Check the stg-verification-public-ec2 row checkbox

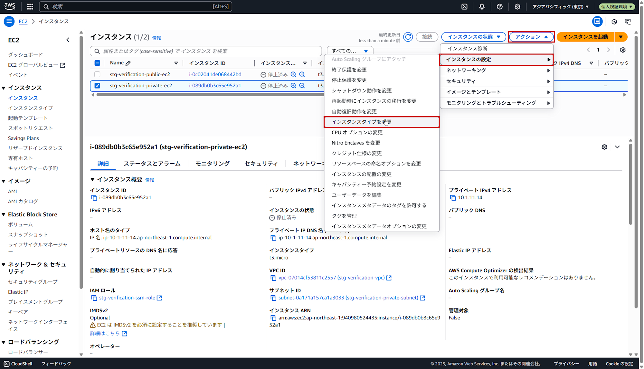[97, 74]
